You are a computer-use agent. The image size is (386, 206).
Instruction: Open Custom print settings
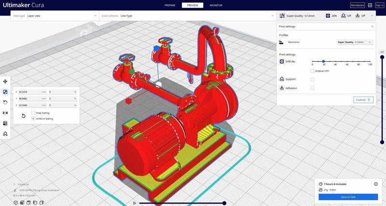point(363,100)
